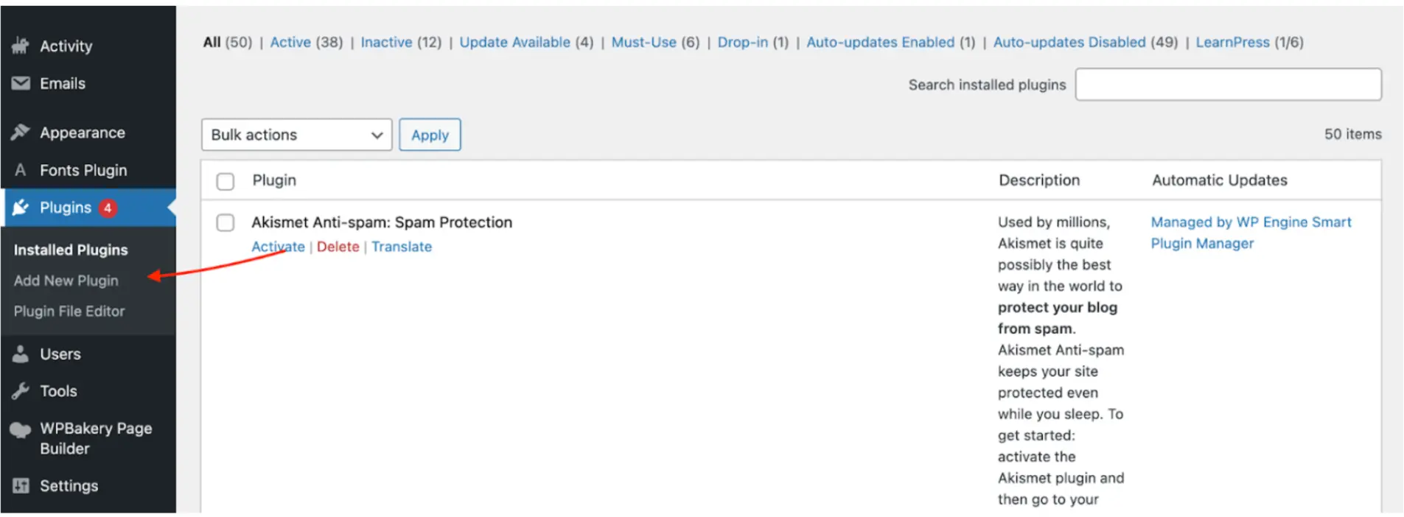Toggle the select-all plugins checkbox
This screenshot has width=1404, height=517.
226,181
